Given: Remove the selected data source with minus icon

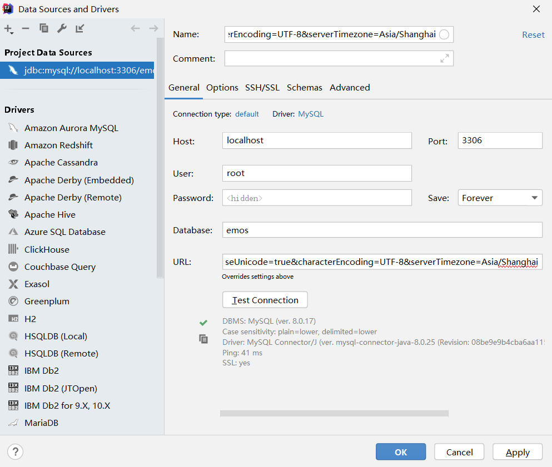Looking at the screenshot, I should pyautogui.click(x=26, y=28).
